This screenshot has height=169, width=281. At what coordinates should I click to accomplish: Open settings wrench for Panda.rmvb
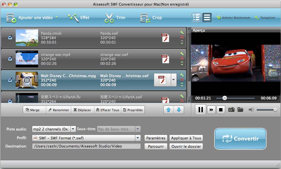tap(182, 32)
